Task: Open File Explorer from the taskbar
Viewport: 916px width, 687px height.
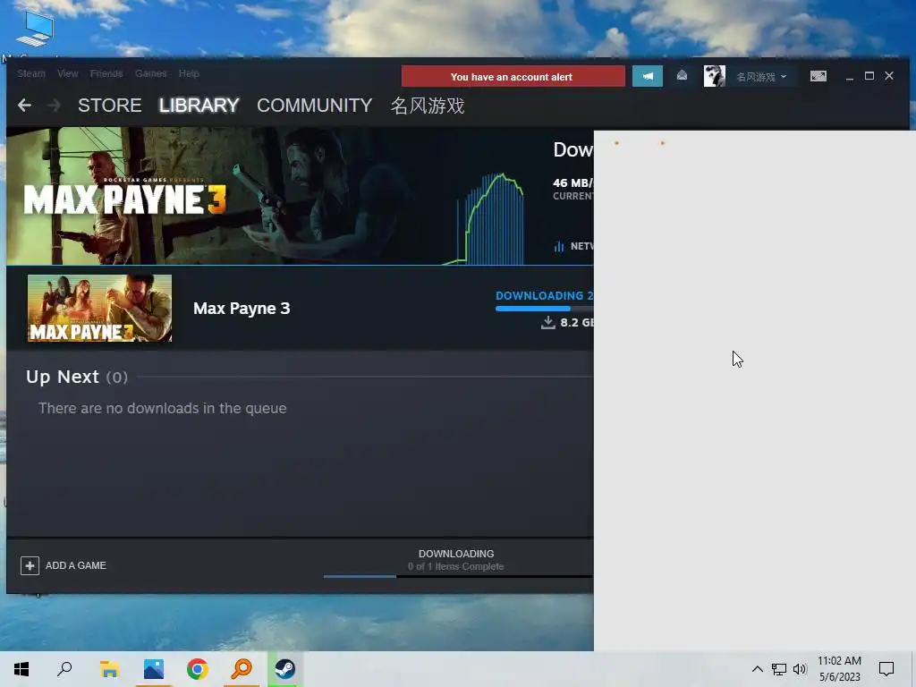Action: [109, 669]
